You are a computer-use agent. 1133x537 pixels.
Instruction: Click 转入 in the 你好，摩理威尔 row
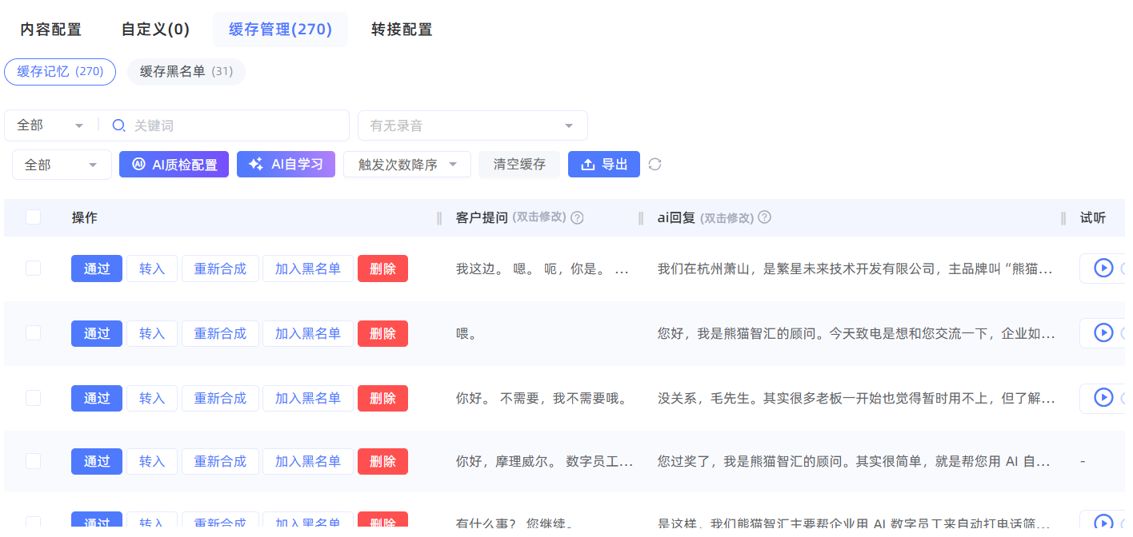(152, 461)
